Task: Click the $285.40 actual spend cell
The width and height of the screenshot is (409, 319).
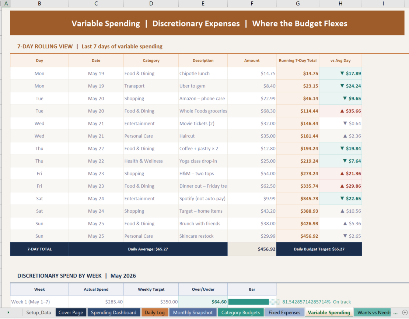Action: click(96, 302)
